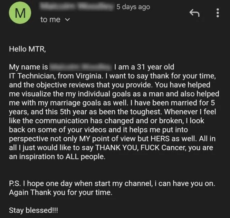Click the word "Virginia" in the message
Viewport: 230px width, 218px height.
pyautogui.click(x=88, y=76)
